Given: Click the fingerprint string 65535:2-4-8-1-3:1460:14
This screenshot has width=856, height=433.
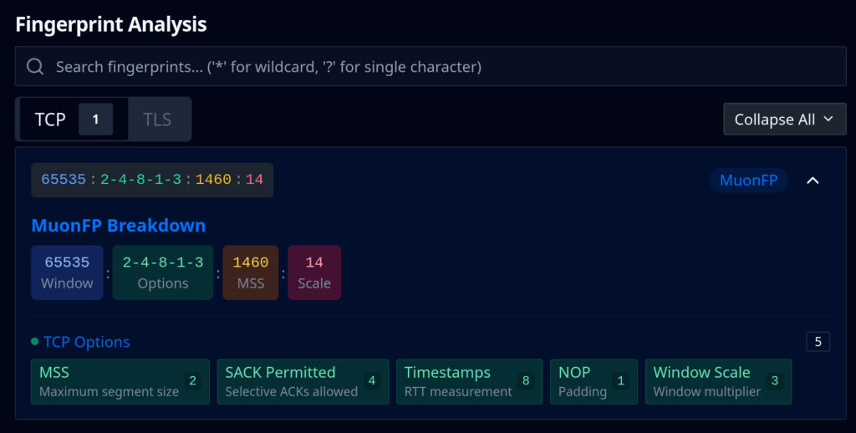Looking at the screenshot, I should pos(152,180).
